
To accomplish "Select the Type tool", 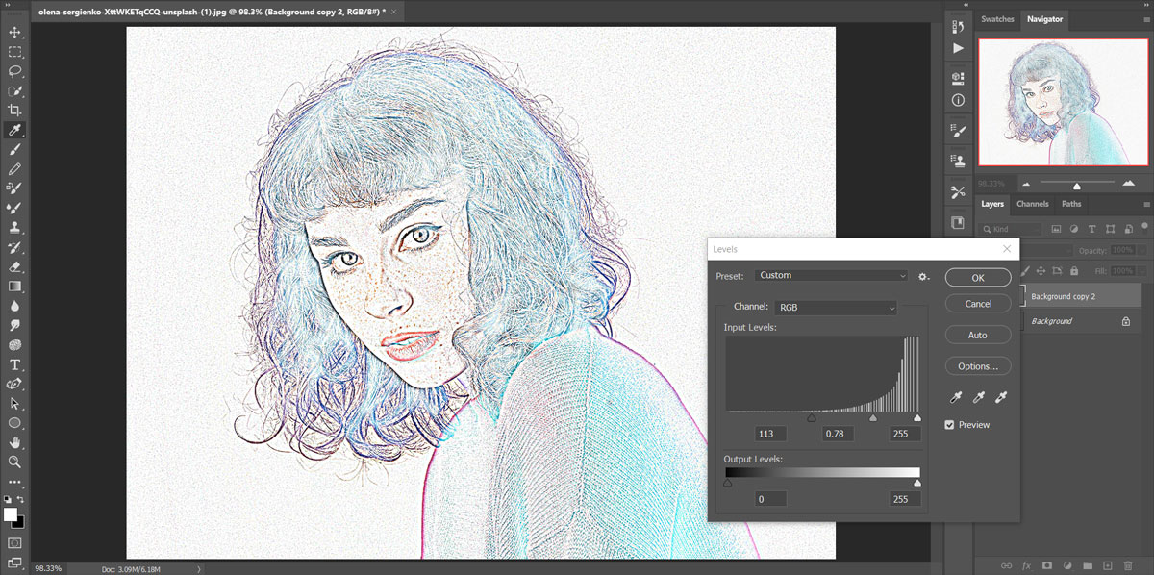I will [x=15, y=364].
